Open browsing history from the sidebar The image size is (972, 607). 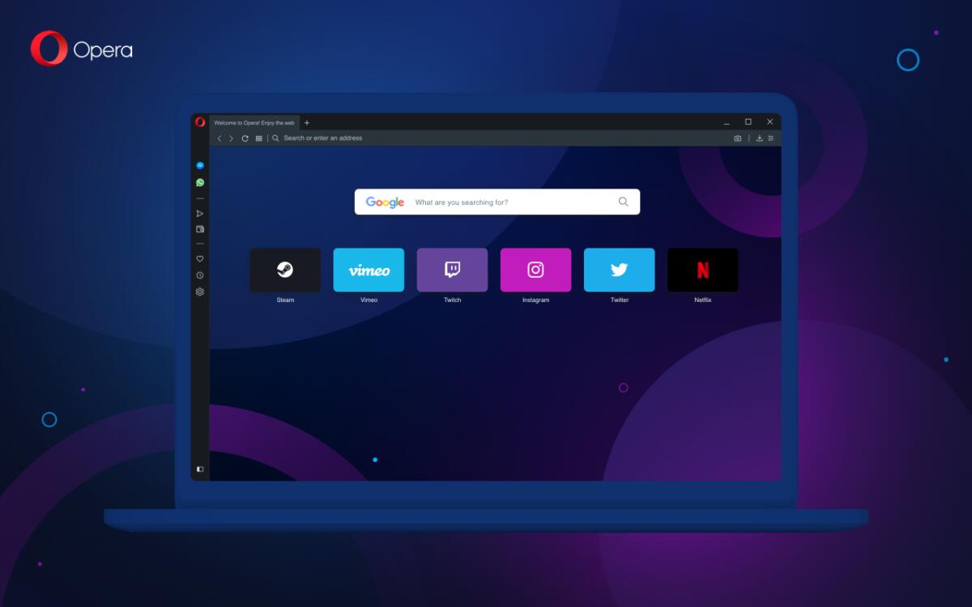tap(199, 274)
